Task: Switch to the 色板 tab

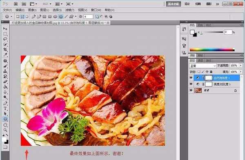Action: [x=200, y=25]
